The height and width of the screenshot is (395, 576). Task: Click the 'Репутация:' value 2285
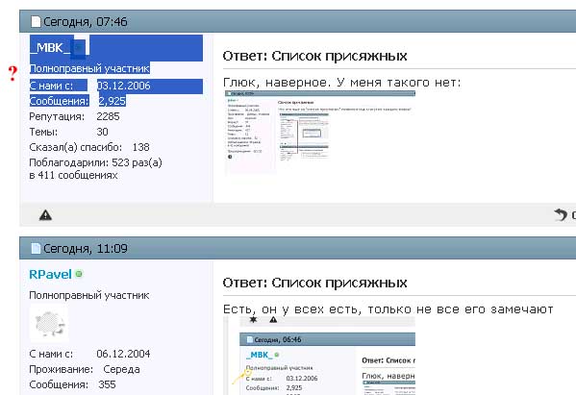[x=108, y=116]
